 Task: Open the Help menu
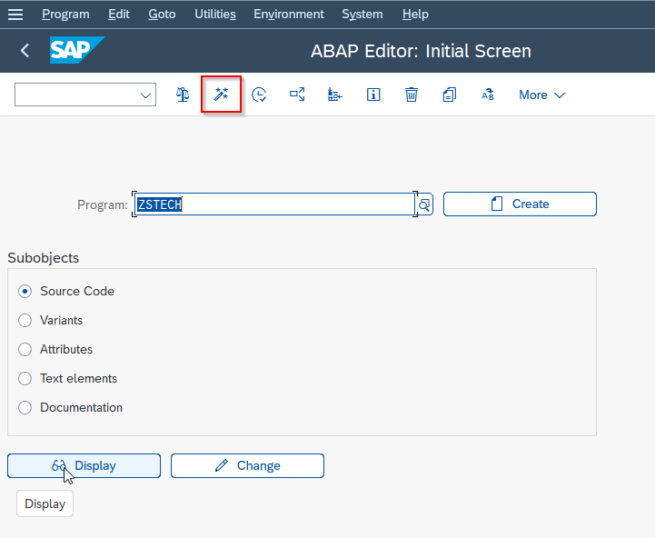[415, 15]
